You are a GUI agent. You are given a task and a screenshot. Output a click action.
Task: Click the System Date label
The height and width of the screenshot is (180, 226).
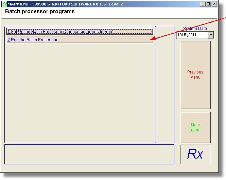(195, 29)
